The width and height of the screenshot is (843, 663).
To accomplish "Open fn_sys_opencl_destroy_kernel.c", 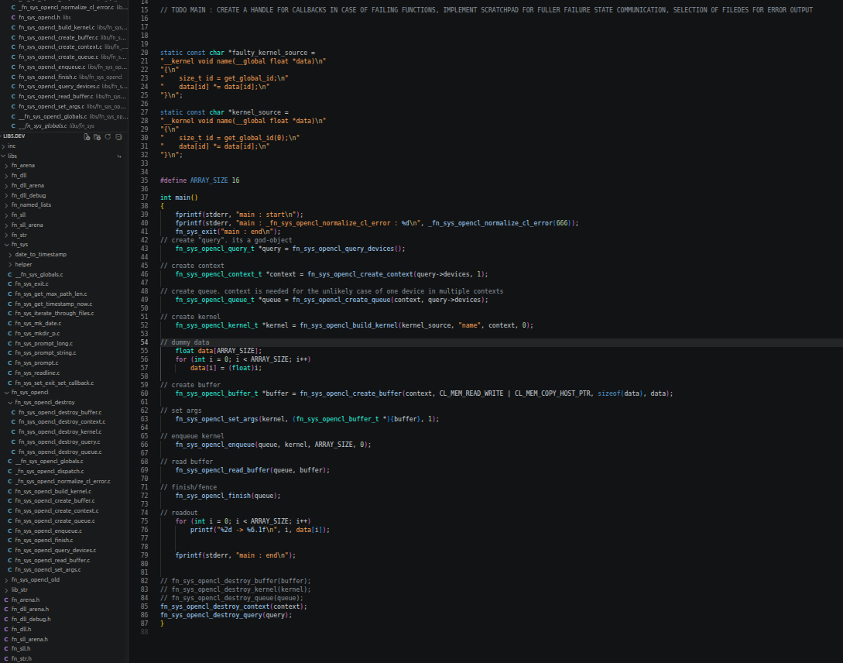I will click(60, 431).
